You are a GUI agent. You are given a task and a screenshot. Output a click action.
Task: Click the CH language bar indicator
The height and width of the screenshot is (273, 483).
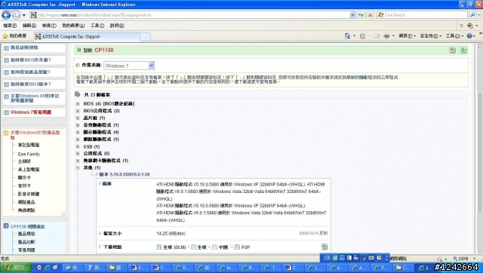click(327, 258)
